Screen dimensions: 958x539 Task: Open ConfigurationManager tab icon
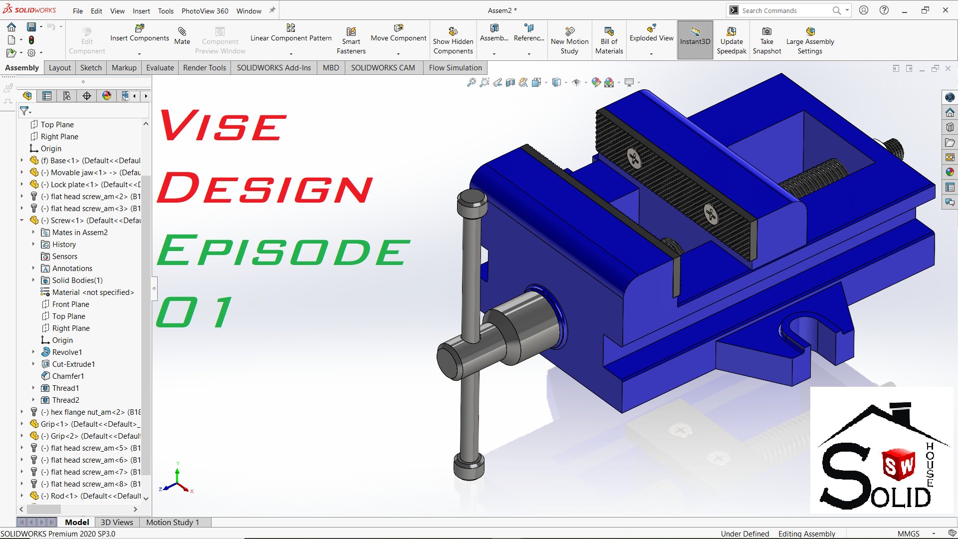tap(67, 96)
